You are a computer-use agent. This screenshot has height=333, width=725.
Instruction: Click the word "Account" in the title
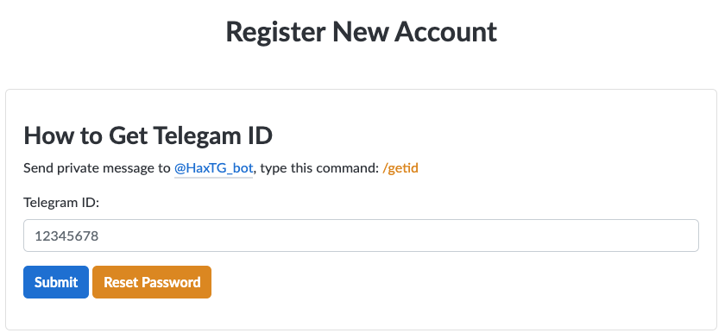445,32
